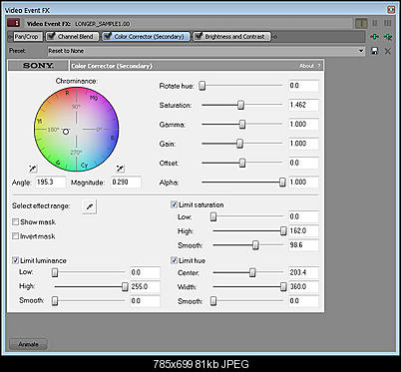Click the chrominance color wheel point marker
The height and width of the screenshot is (372, 401).
tap(66, 132)
